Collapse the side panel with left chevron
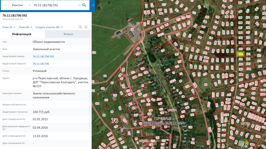Viewport: 266px width, 149px height. point(93,5)
